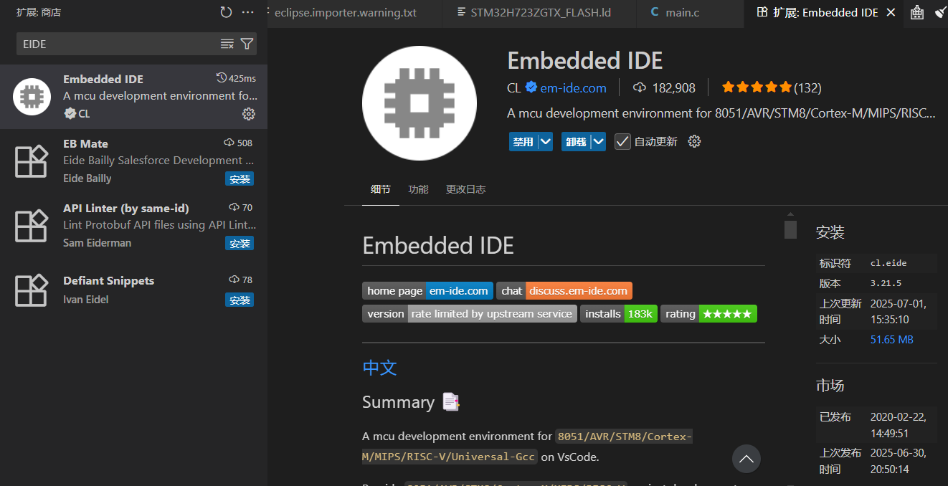948x486 pixels.
Task: Open the extensions filter funnel icon
Action: (247, 44)
